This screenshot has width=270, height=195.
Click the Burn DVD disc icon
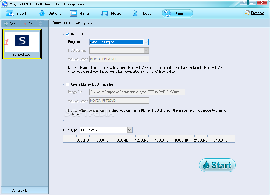(167, 13)
